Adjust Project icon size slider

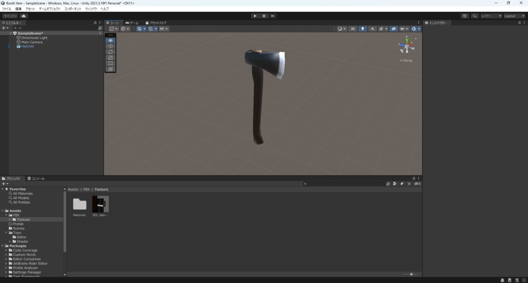click(x=411, y=274)
